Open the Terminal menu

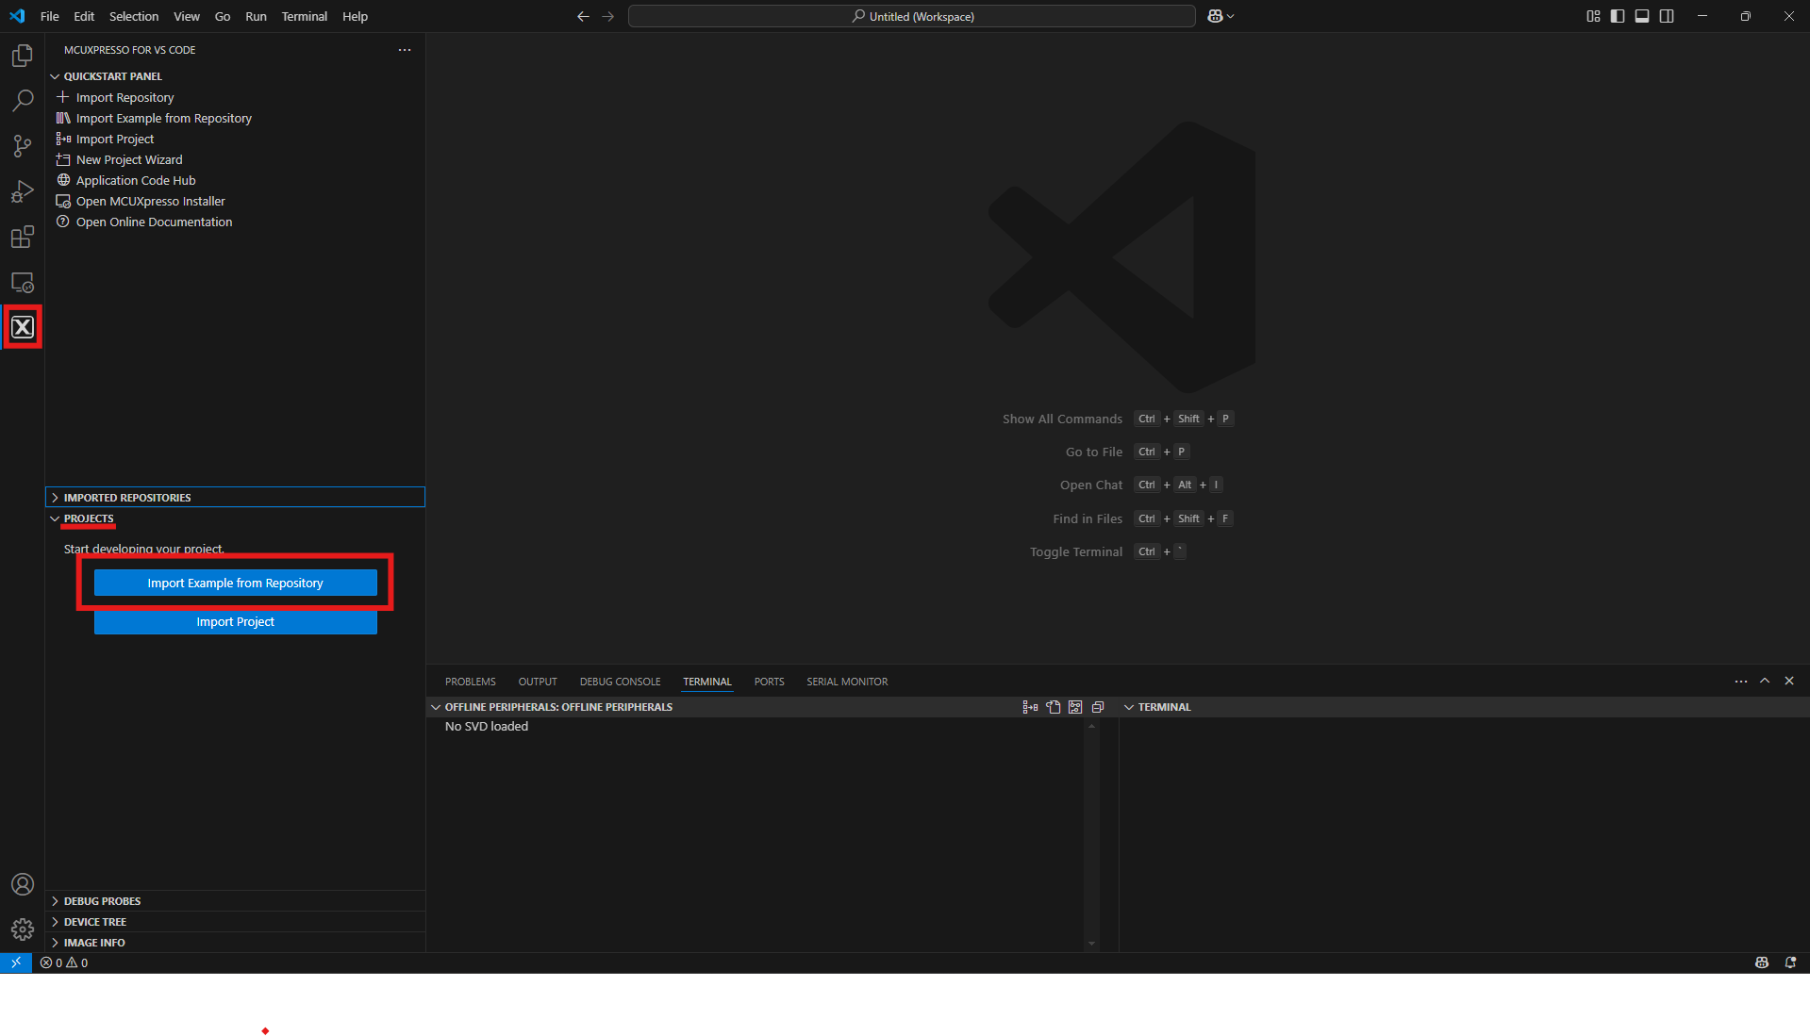(x=303, y=16)
